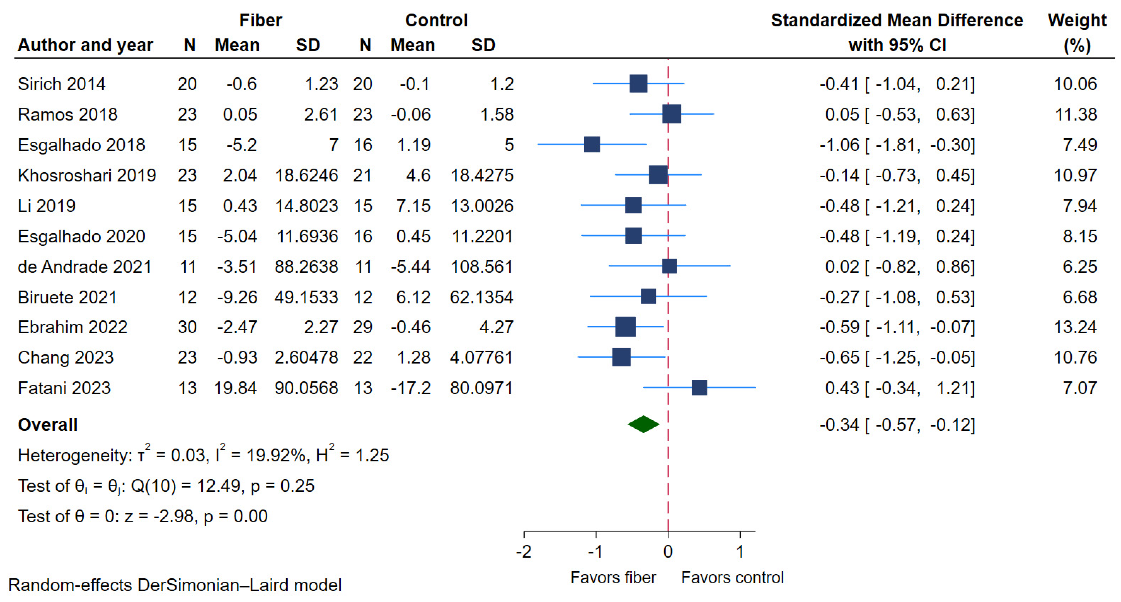The image size is (1121, 602).
Task: Click the Khosroshari 2019 square marker
Action: click(x=658, y=175)
